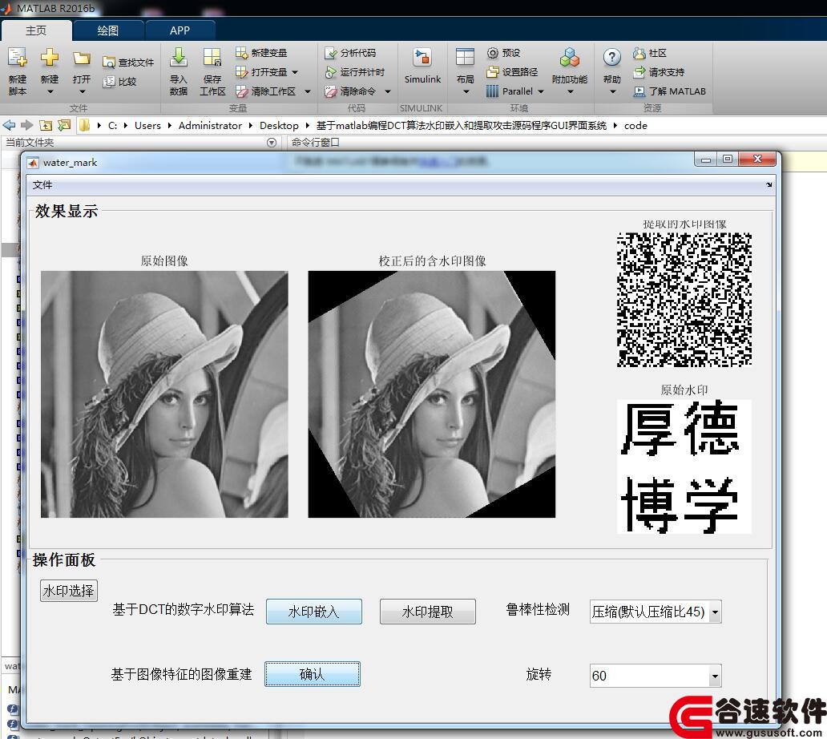The height and width of the screenshot is (739, 827).
Task: Open file with the 打开 folder icon
Action: pos(82,58)
